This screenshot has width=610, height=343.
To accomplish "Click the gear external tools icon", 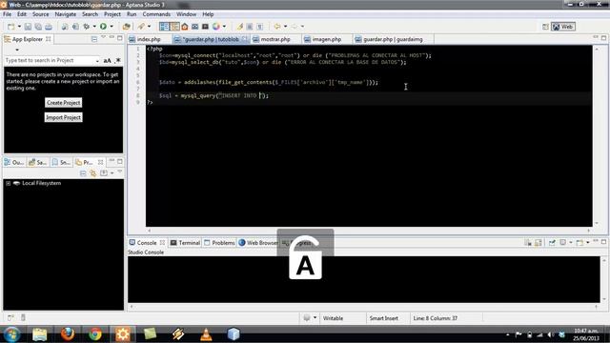I will pos(87,27).
